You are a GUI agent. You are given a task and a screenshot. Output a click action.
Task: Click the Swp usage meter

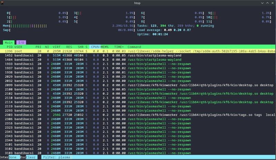click(x=69, y=30)
